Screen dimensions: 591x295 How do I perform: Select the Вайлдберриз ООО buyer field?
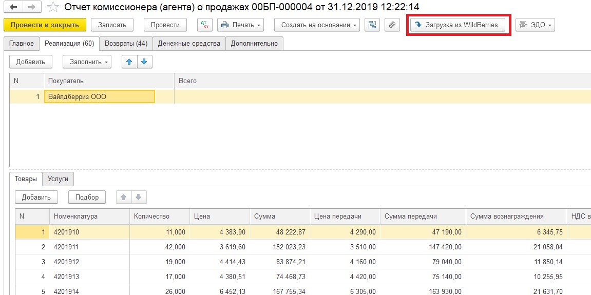pyautogui.click(x=100, y=96)
